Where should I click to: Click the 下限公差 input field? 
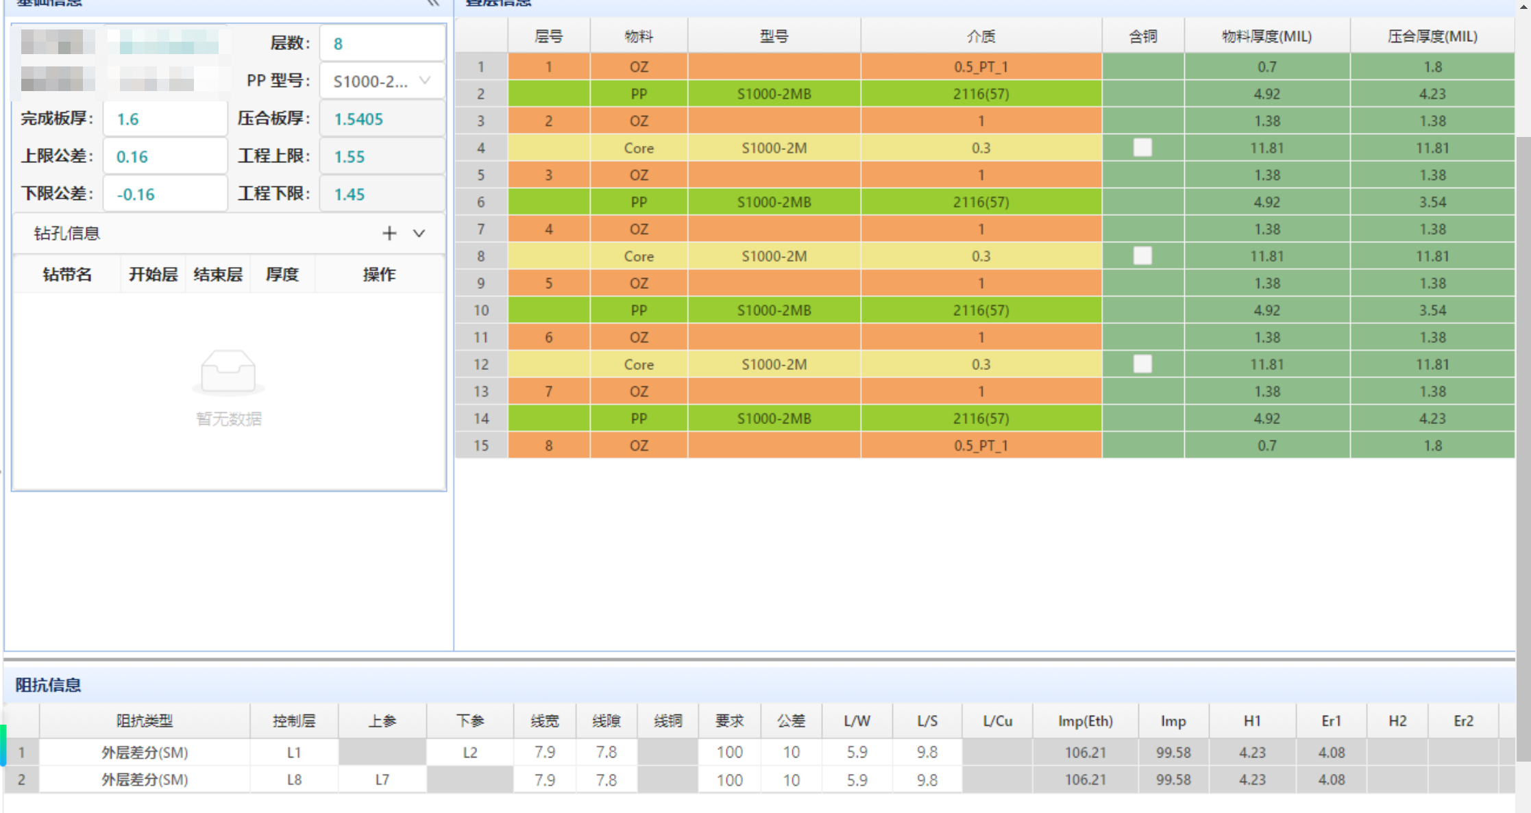click(165, 195)
